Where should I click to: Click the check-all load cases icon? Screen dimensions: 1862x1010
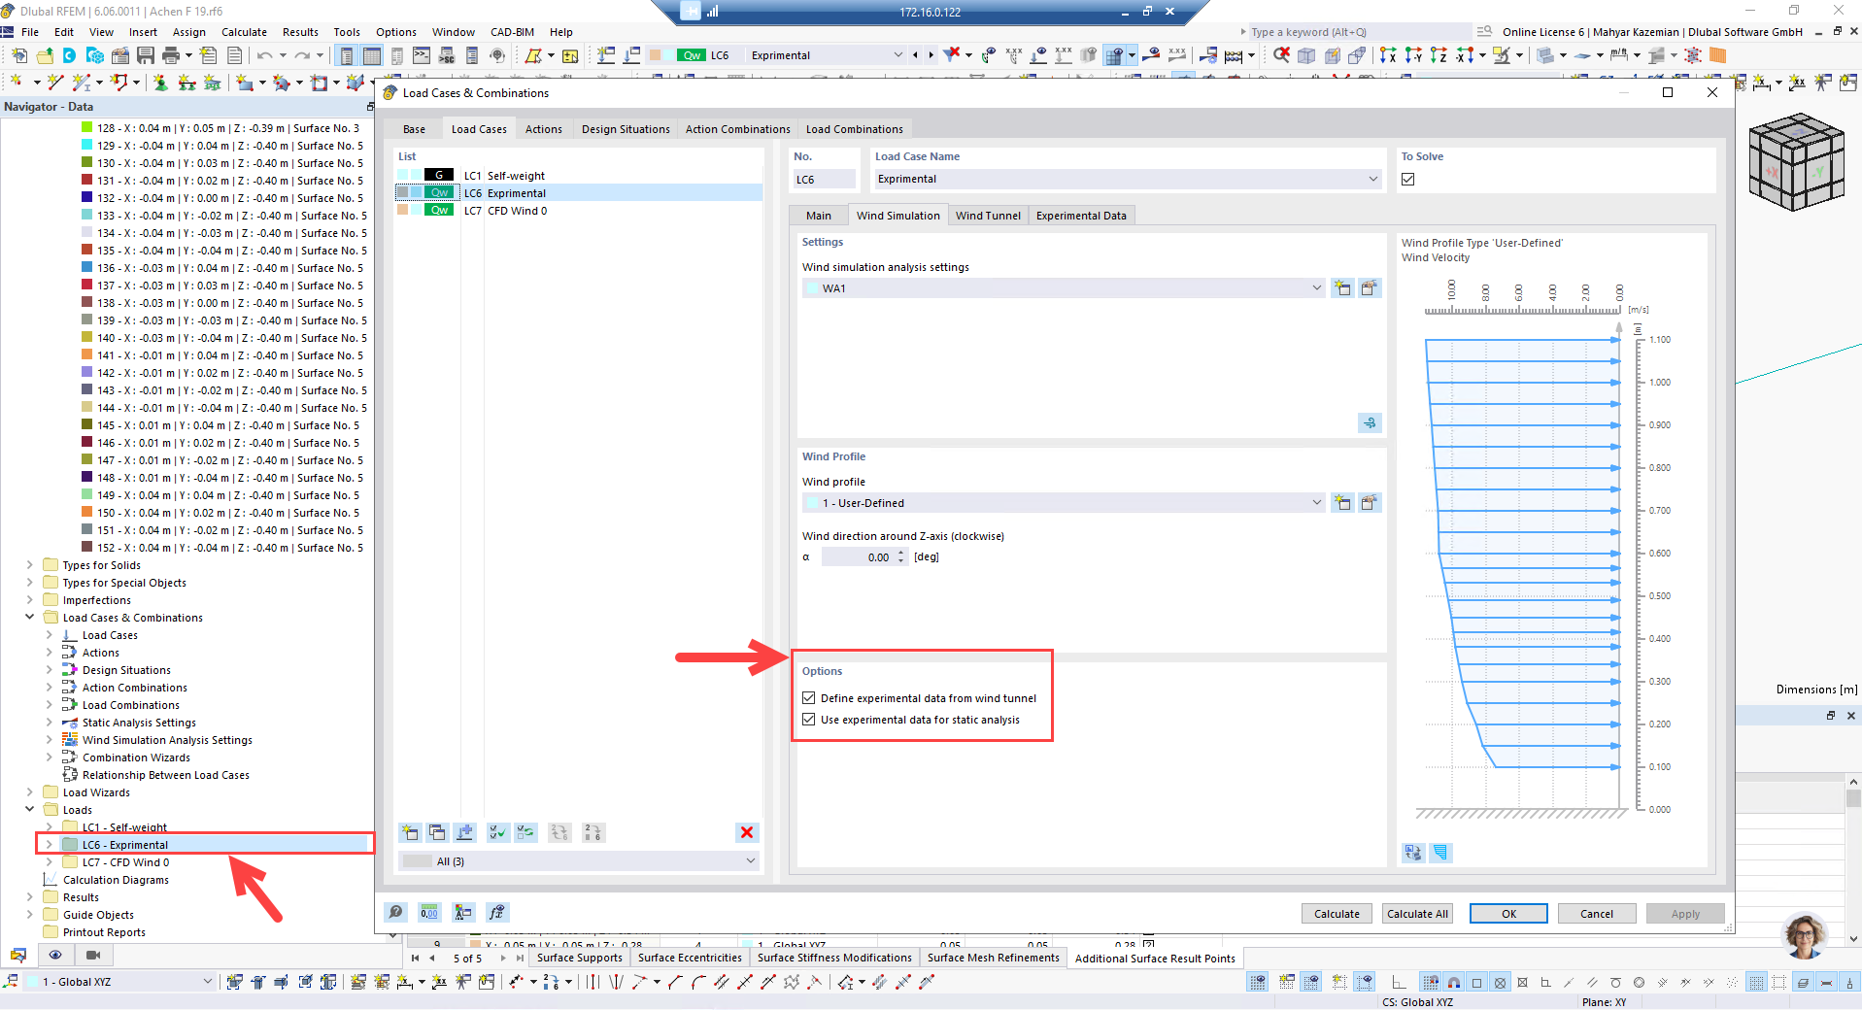(498, 832)
